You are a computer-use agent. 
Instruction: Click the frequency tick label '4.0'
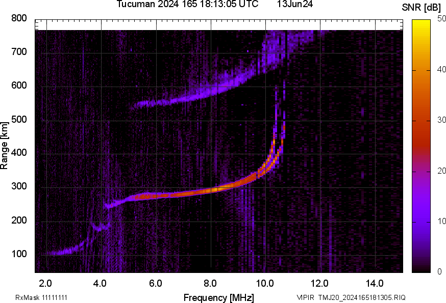(x=100, y=283)
